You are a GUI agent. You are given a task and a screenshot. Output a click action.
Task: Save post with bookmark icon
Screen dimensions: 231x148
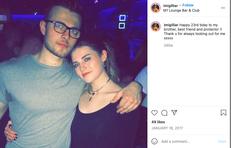tap(223, 113)
